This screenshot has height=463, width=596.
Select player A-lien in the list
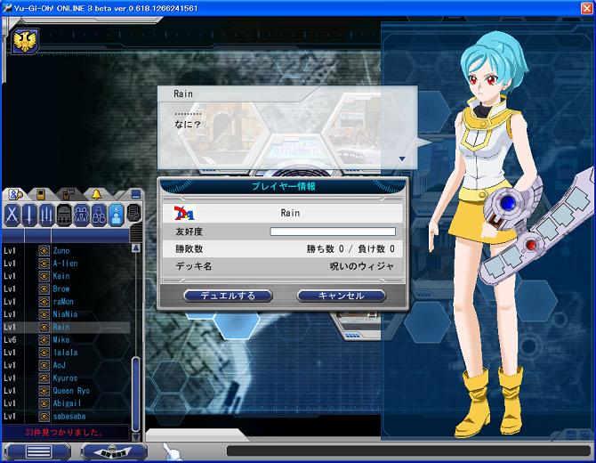[x=65, y=264]
